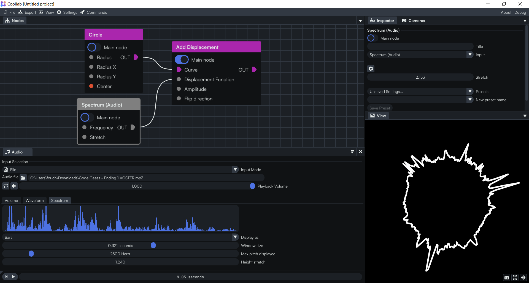
Task: Enable Main node toggle on Spectrum node
Action: point(87,117)
